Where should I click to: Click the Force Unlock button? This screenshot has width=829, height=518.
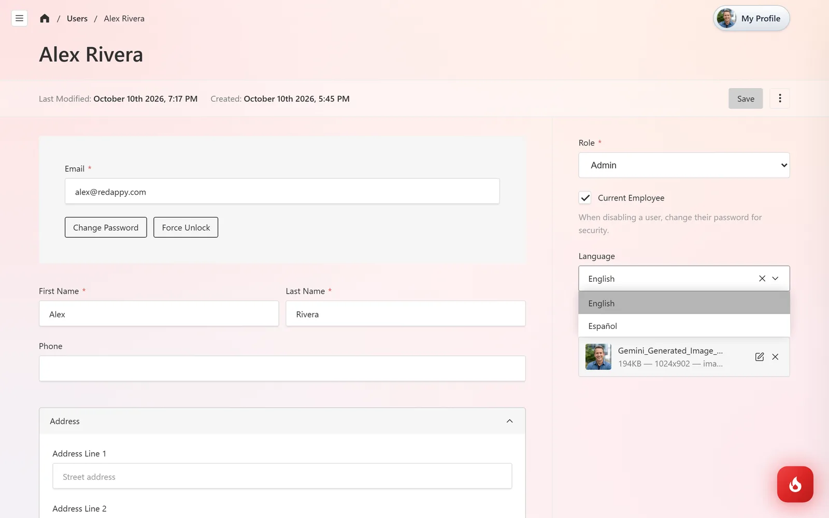coord(186,227)
